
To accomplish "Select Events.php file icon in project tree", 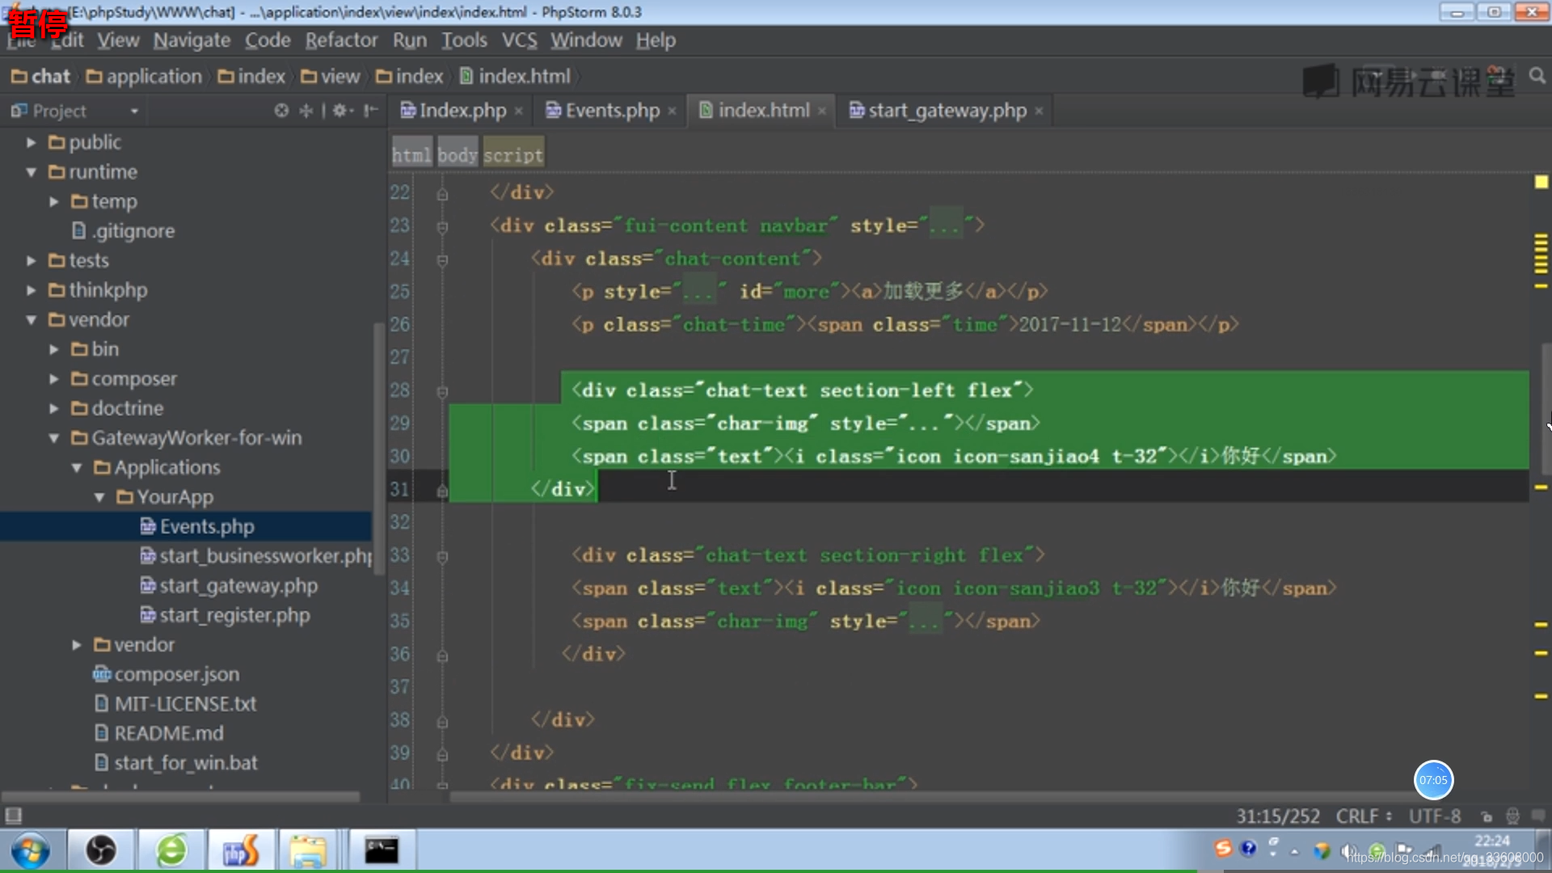I will tap(148, 526).
